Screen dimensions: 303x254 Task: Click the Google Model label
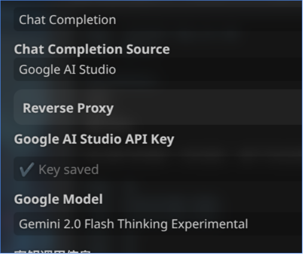click(58, 199)
